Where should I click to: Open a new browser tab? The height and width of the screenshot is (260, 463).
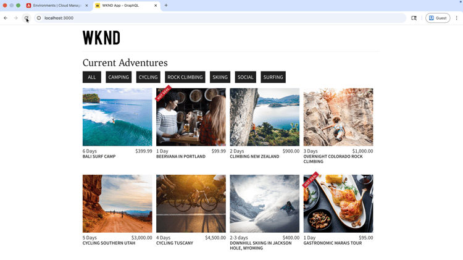166,6
